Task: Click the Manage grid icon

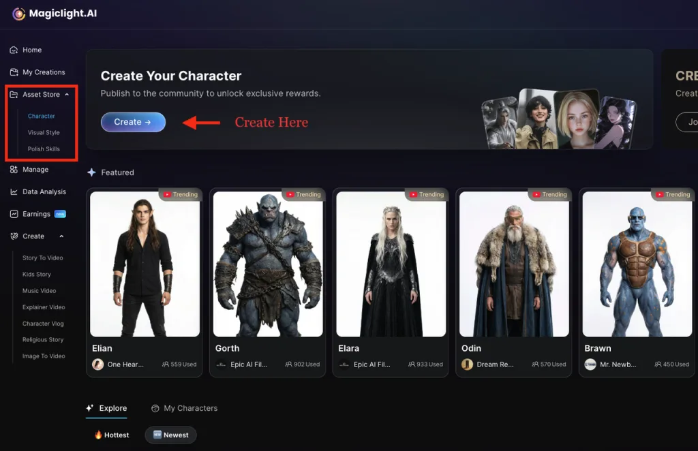Action: (14, 170)
